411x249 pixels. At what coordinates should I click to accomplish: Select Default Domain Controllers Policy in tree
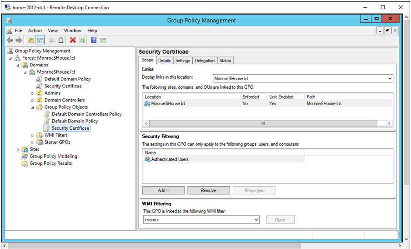pyautogui.click(x=86, y=114)
